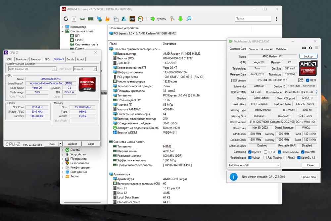Open AIDA64 Report page icon

(x=74, y=19)
